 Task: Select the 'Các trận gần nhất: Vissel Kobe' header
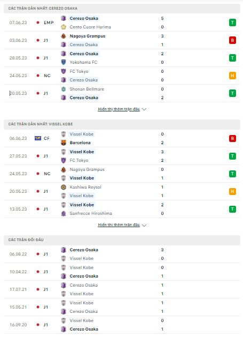click(x=122, y=124)
